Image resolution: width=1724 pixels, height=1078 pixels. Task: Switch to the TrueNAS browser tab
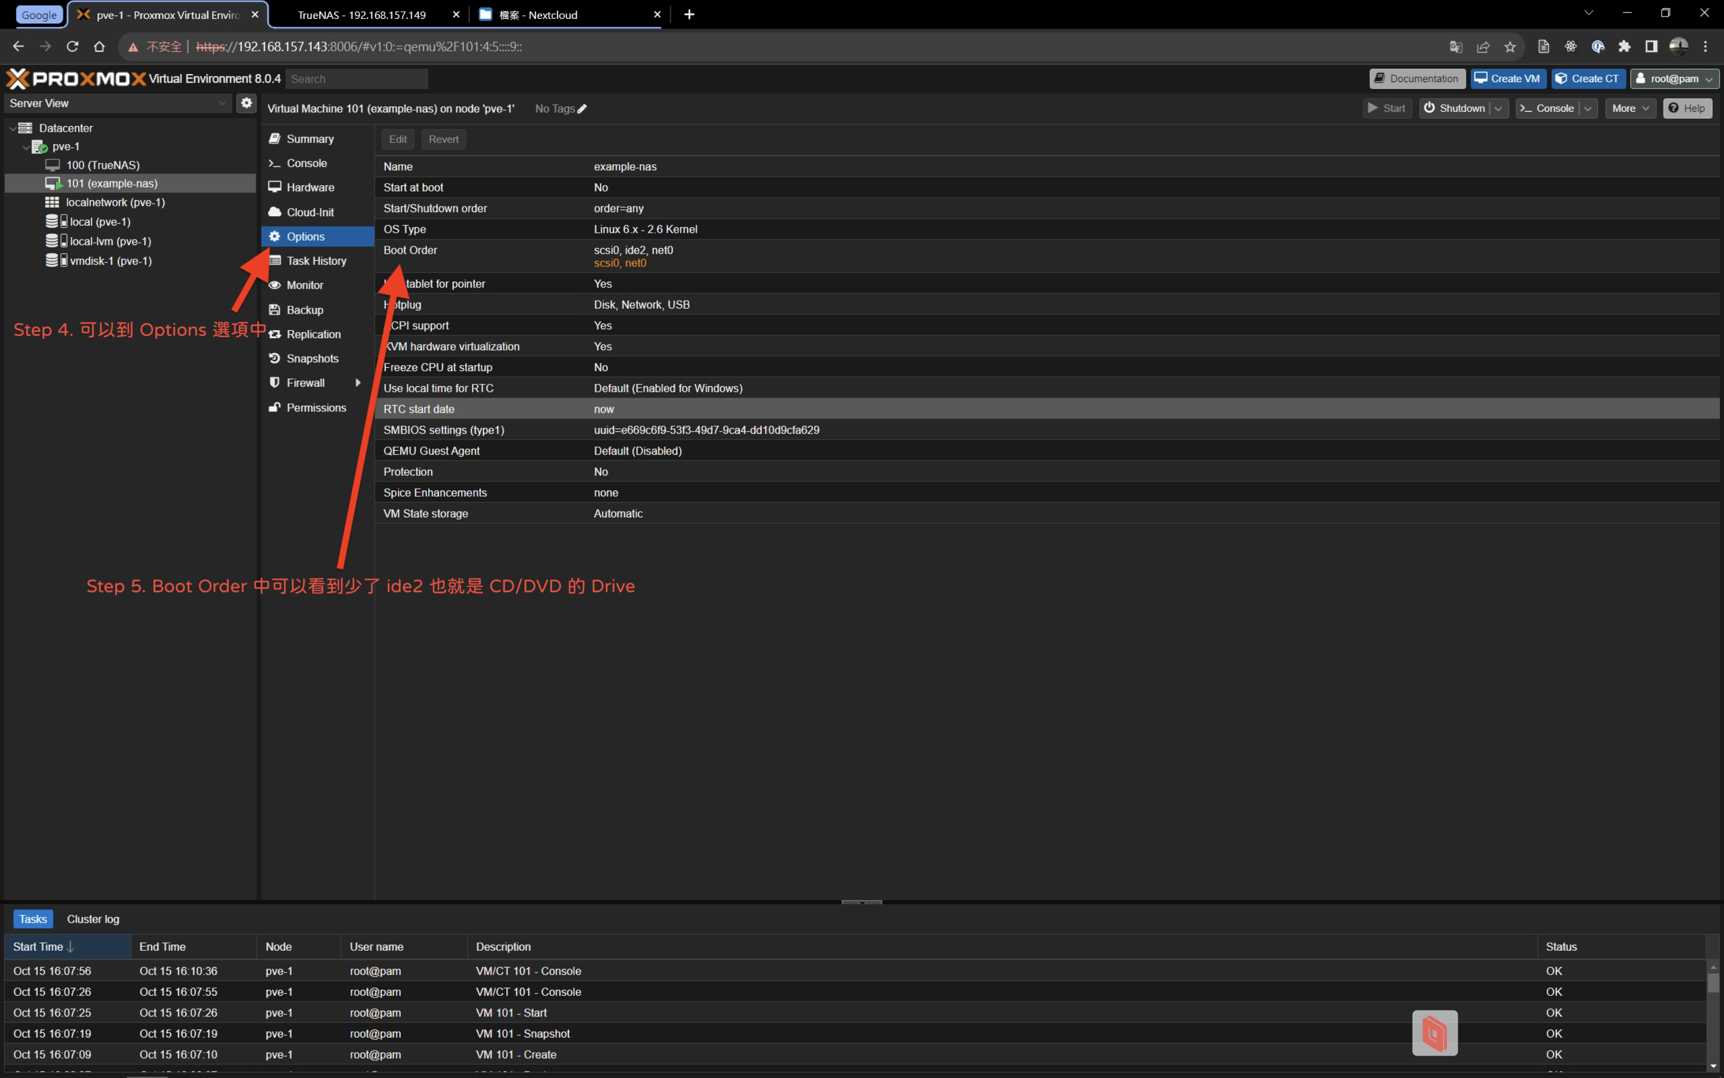(361, 15)
